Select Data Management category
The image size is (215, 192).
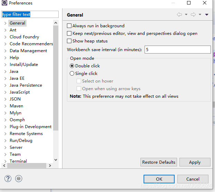28,51
